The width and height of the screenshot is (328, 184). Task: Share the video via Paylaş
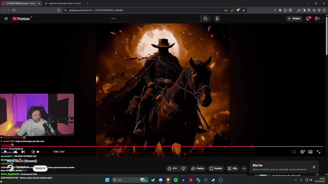pyautogui.click(x=198, y=168)
